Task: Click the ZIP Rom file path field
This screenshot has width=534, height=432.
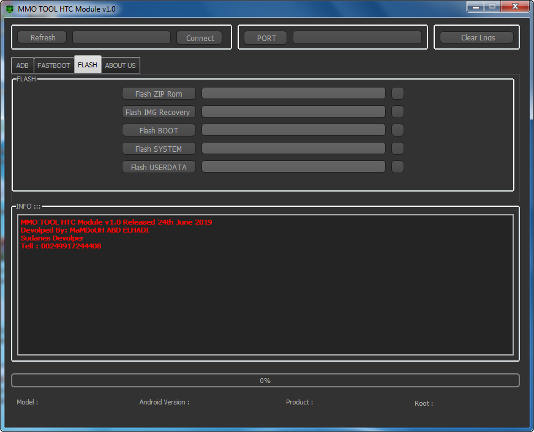Action: coord(293,93)
